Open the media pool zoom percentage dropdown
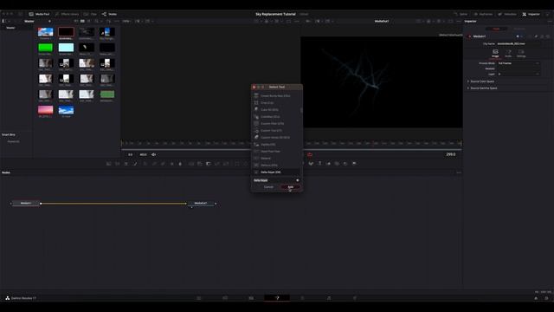The image size is (554, 312). point(126,21)
